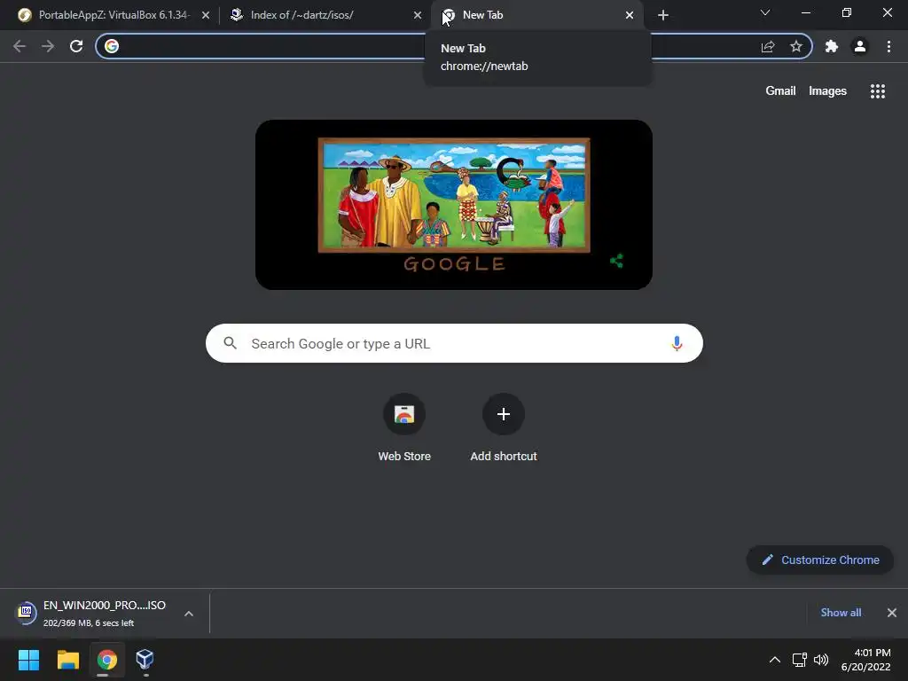This screenshot has height=681, width=908.
Task: Go forward with the forward arrow
Action: click(x=48, y=46)
